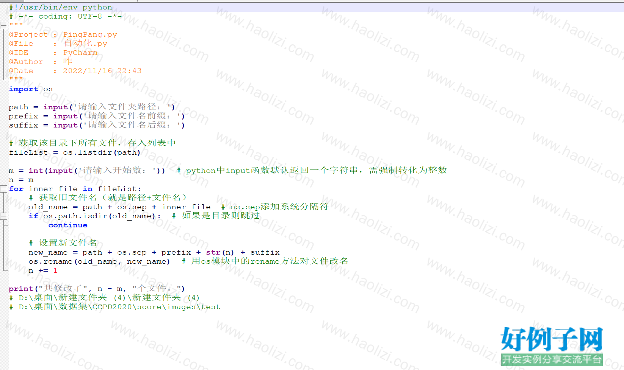Click the 'coding: UTF-8' comment line
624x370 pixels.
point(65,16)
